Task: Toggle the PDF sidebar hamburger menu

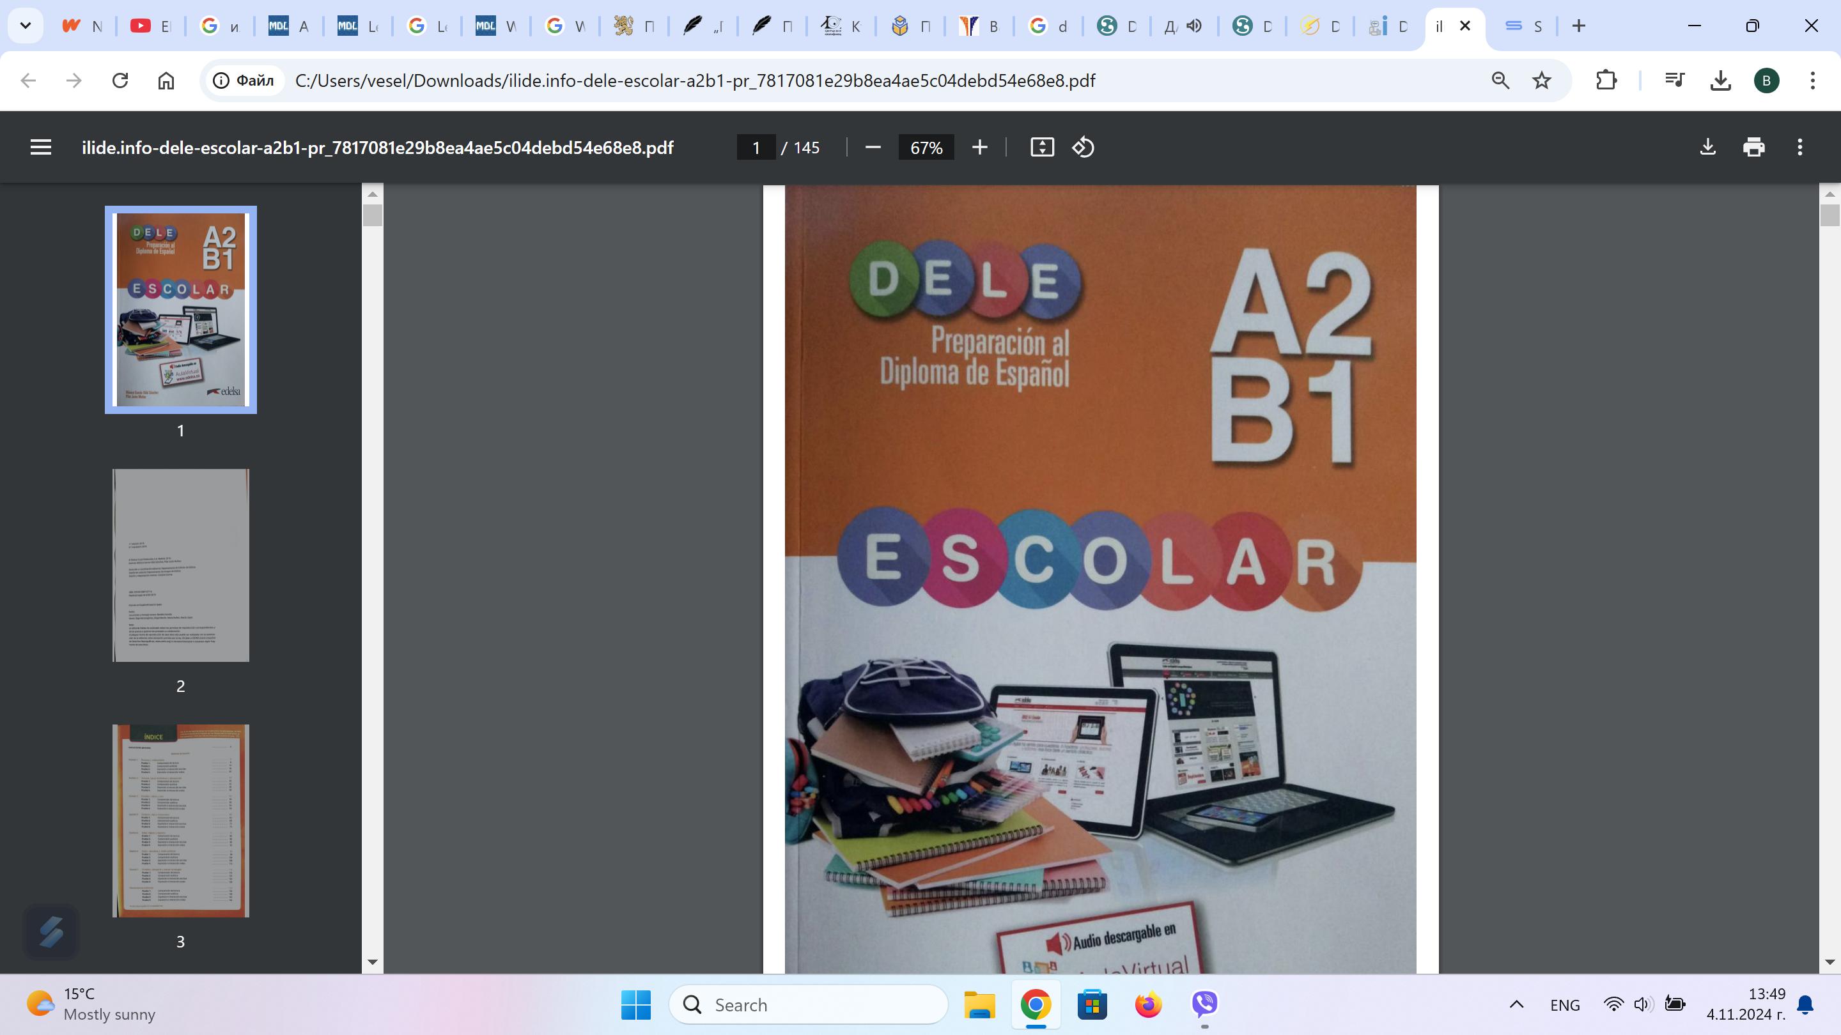Action: pos(41,147)
